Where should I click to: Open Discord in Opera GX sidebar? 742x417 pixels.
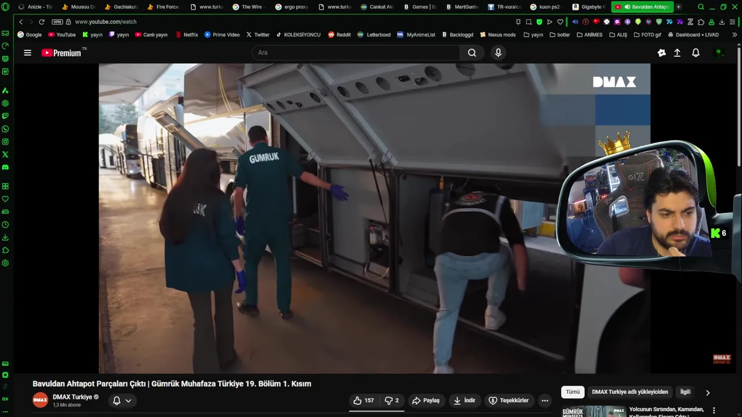pyautogui.click(x=5, y=167)
